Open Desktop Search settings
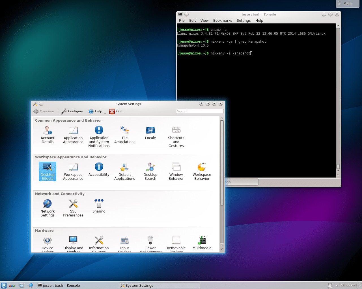Viewport: 362px width, 289px height. pos(150,171)
